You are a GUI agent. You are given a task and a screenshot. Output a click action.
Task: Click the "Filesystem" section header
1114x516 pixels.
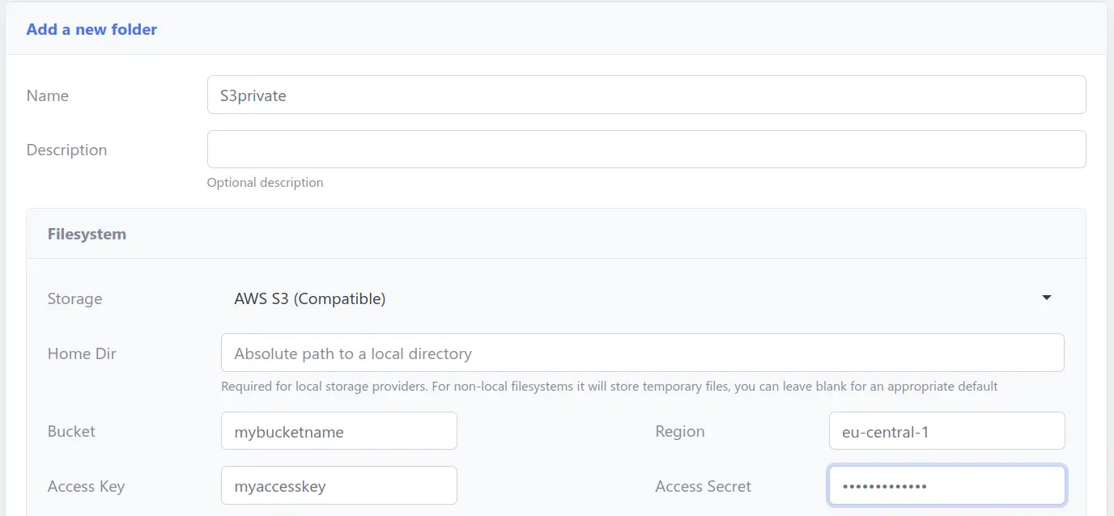click(x=87, y=234)
